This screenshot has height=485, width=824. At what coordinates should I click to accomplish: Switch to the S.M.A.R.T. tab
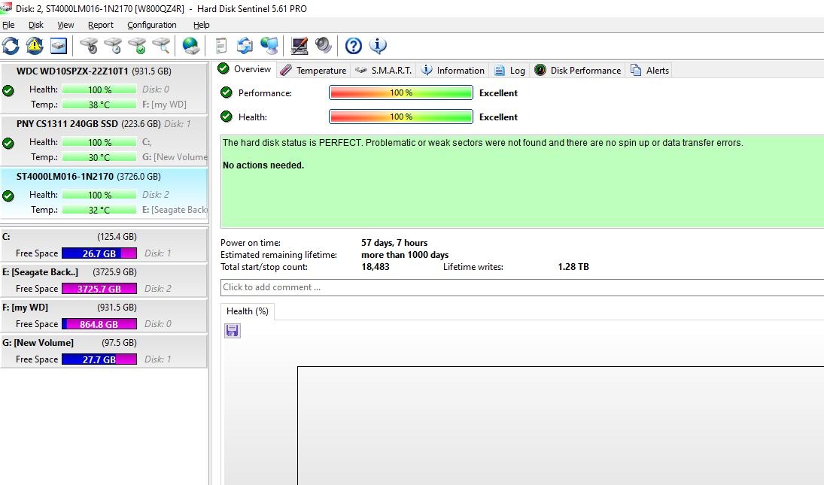coord(383,70)
